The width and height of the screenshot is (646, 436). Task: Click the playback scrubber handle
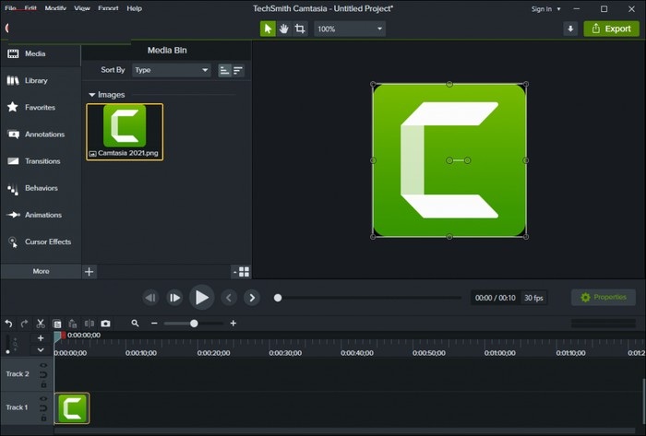(x=278, y=298)
